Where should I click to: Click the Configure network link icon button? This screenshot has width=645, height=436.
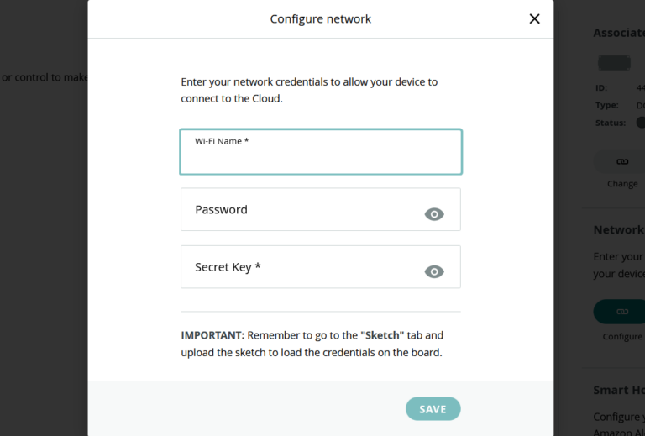tap(622, 311)
